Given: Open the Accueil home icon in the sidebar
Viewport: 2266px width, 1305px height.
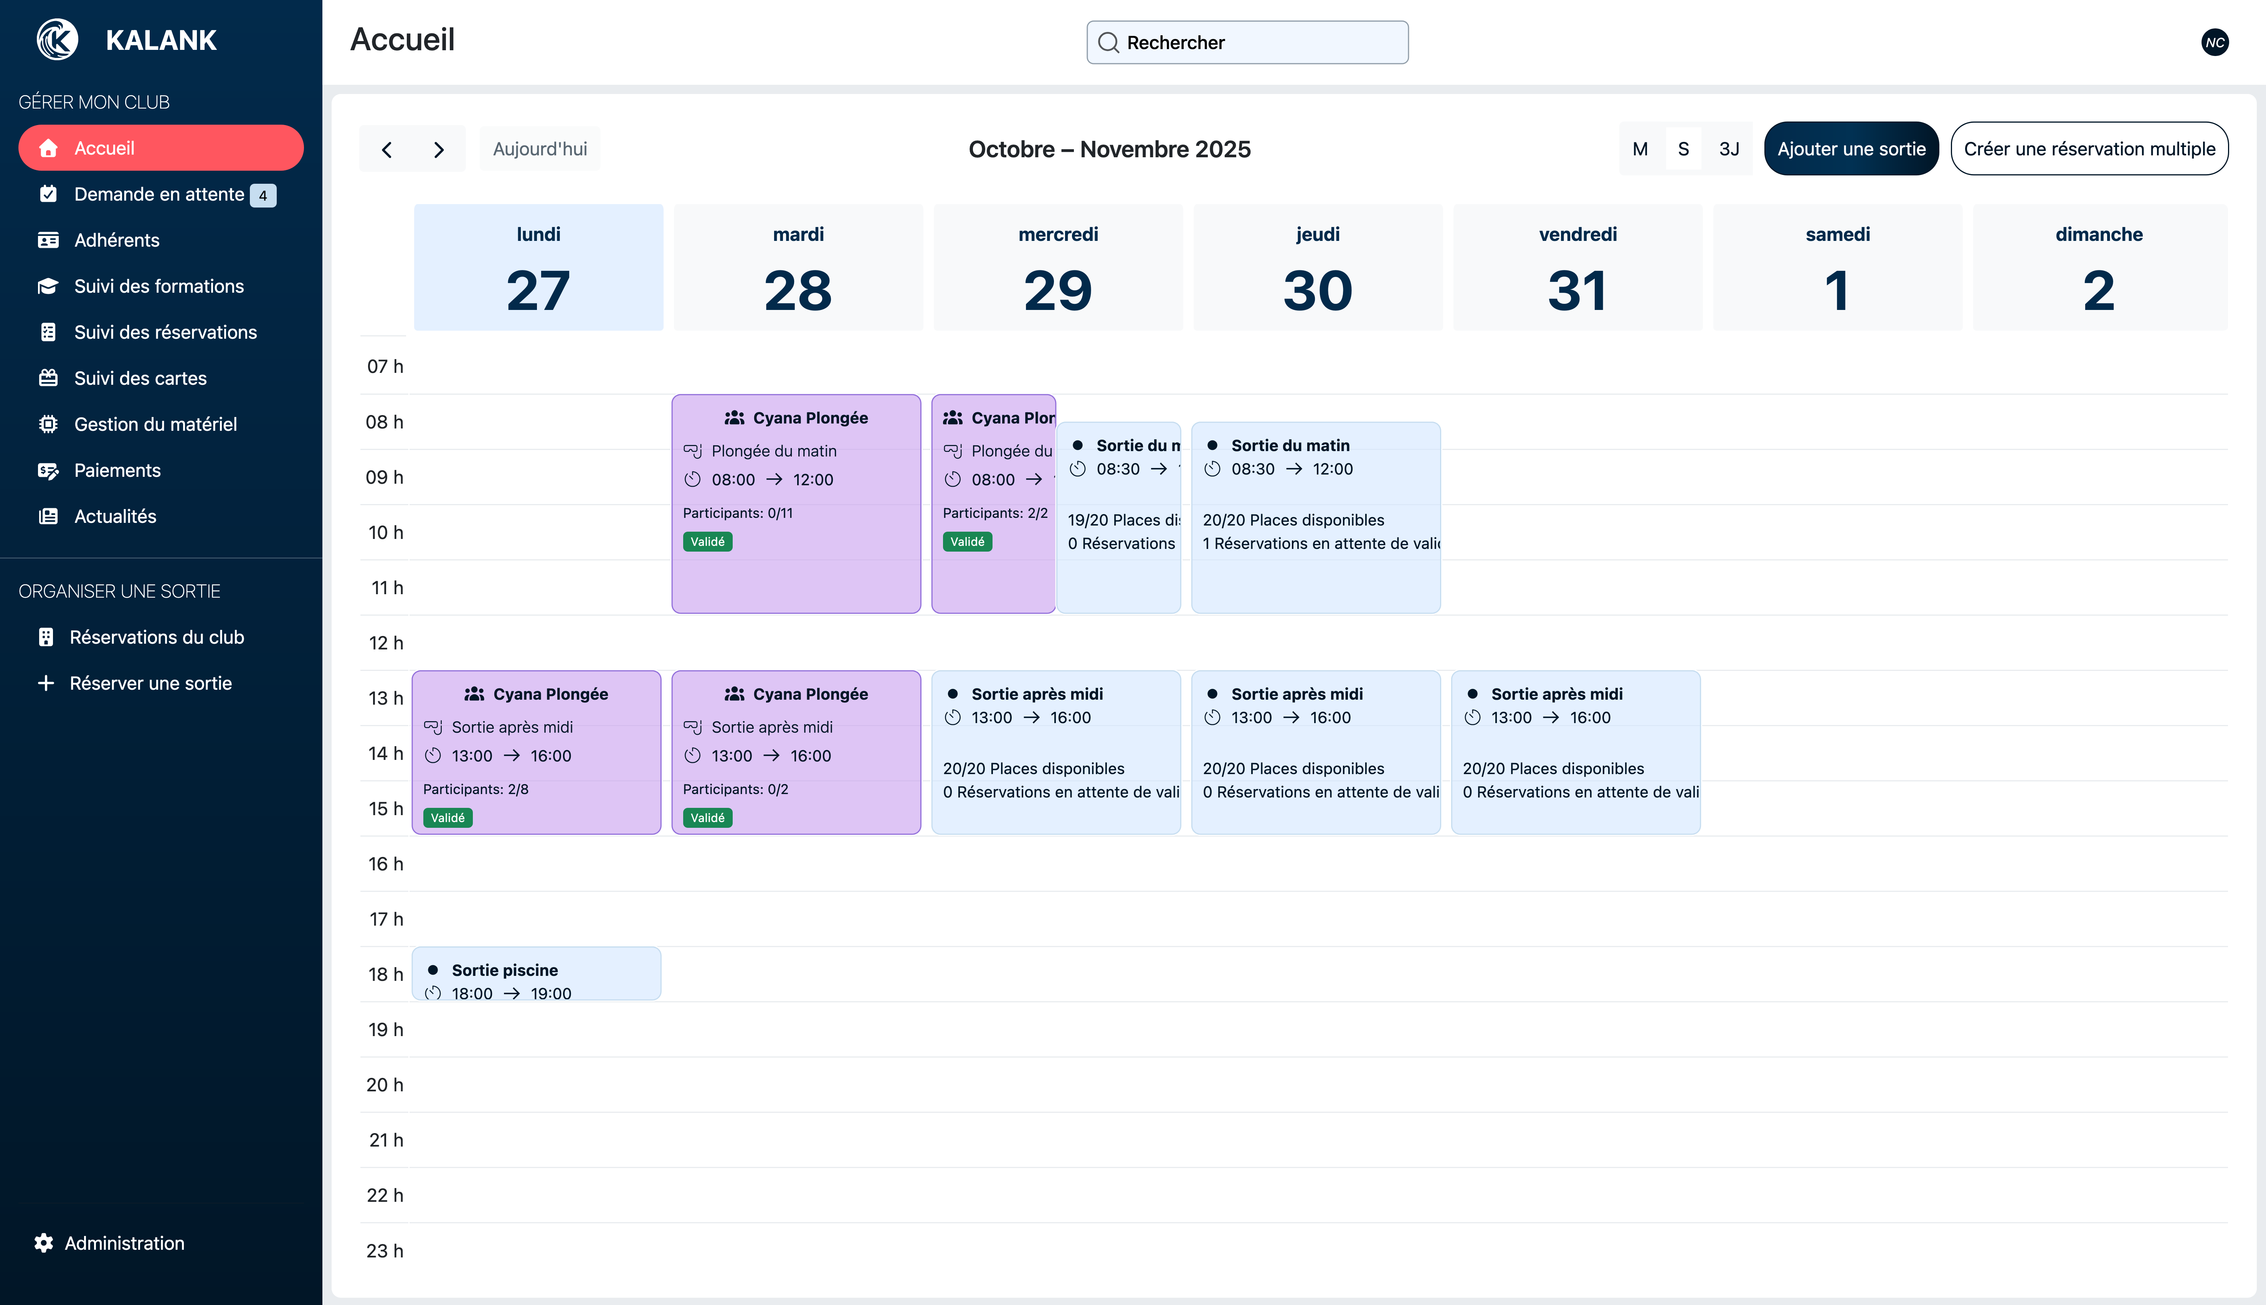Looking at the screenshot, I should [x=48, y=148].
